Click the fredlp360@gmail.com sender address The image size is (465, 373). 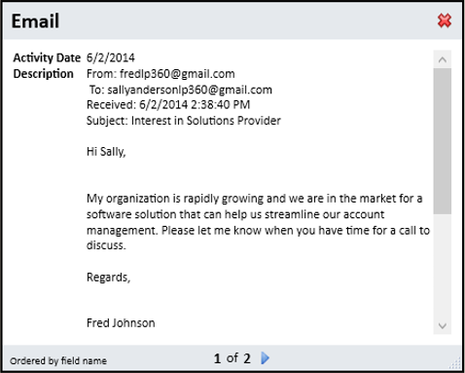[177, 74]
